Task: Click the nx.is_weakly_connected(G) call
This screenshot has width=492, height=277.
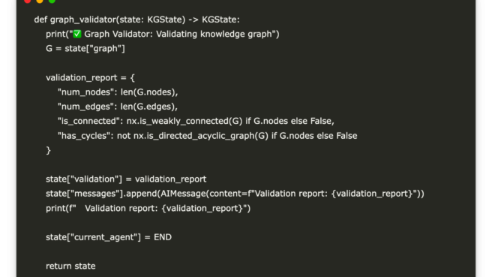Action: [x=184, y=121]
